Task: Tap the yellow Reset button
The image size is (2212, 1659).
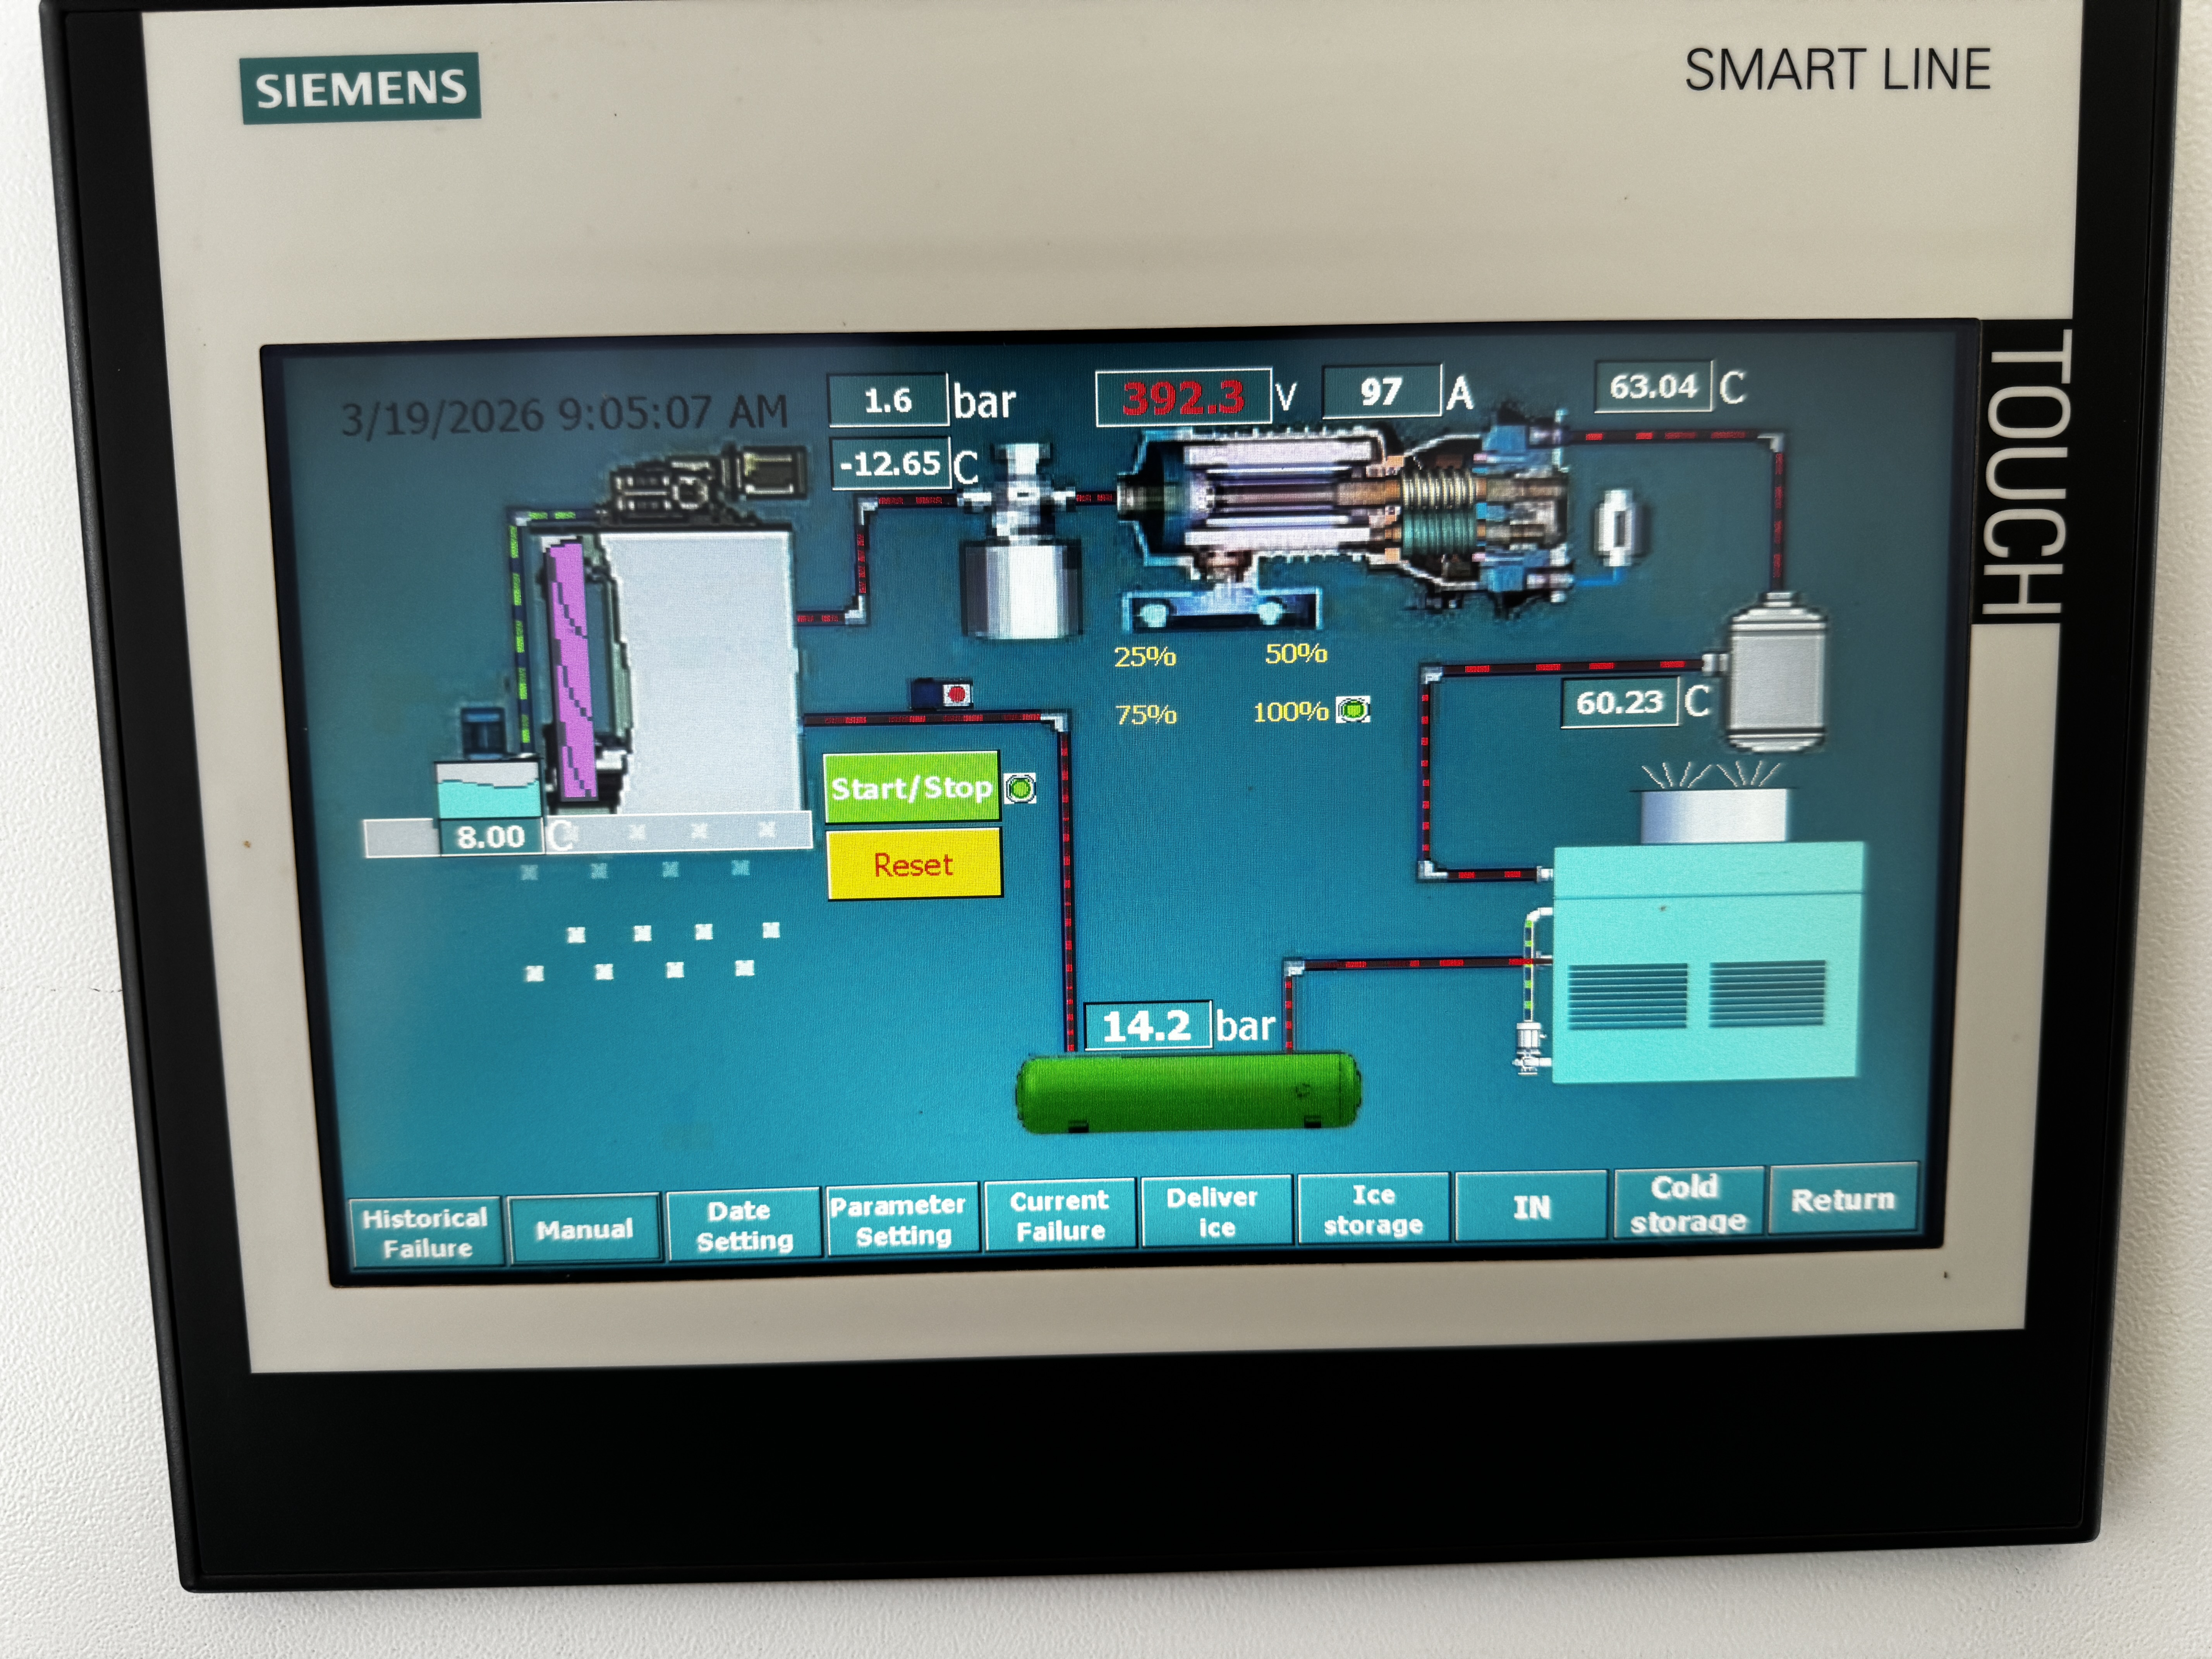Action: tap(914, 864)
